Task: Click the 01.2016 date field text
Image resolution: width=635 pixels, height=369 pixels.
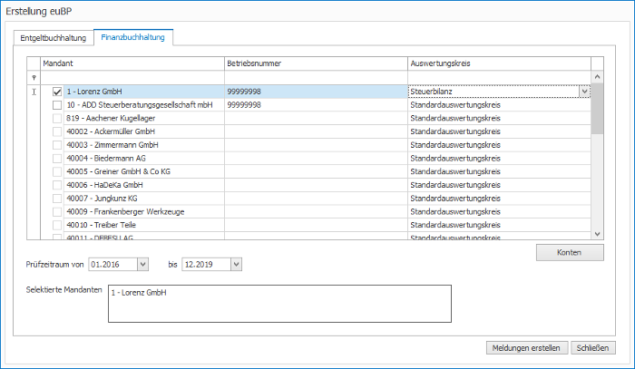Action: [x=105, y=265]
